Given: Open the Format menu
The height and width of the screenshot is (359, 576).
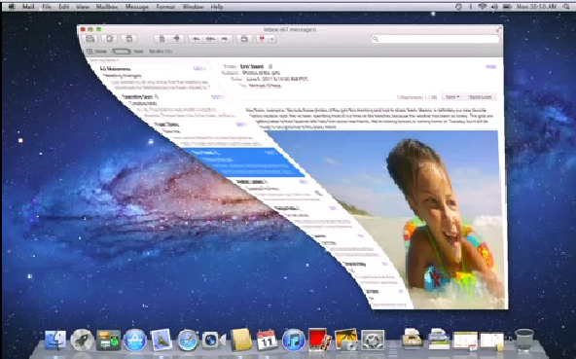Looking at the screenshot, I should tap(165, 7).
